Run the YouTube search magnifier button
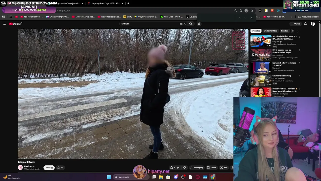Viewport: 321px width, 181px height. click(191, 24)
